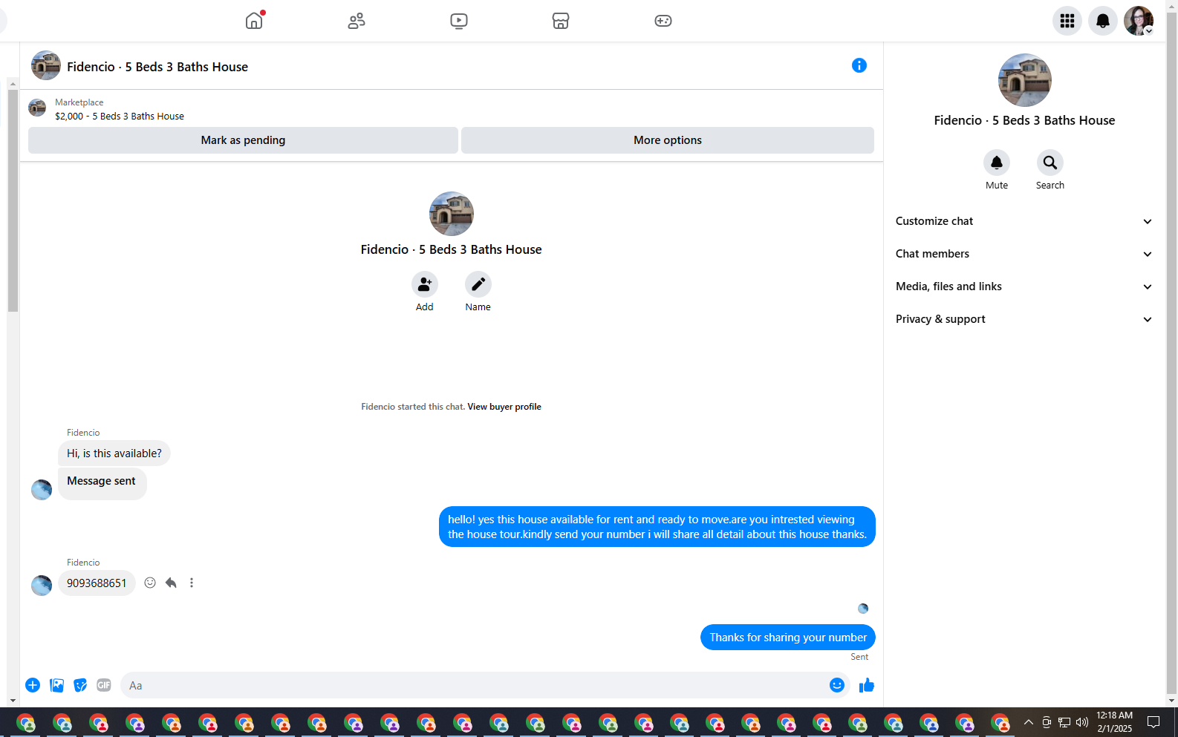Choose a GIF
This screenshot has width=1178, height=737.
(x=104, y=685)
